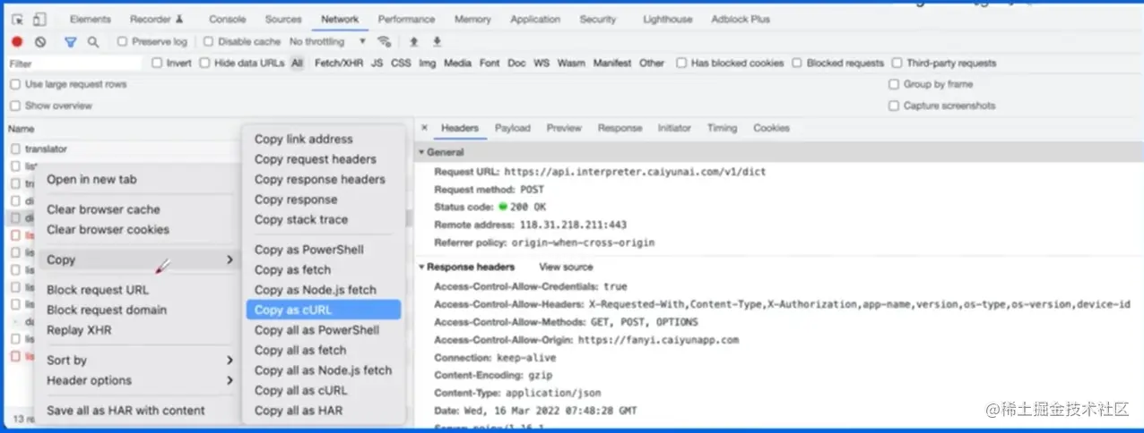The width and height of the screenshot is (1144, 433).
Task: Open the No throttling dropdown
Action: pos(327,41)
